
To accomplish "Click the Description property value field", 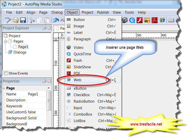I will [x=37, y=100].
